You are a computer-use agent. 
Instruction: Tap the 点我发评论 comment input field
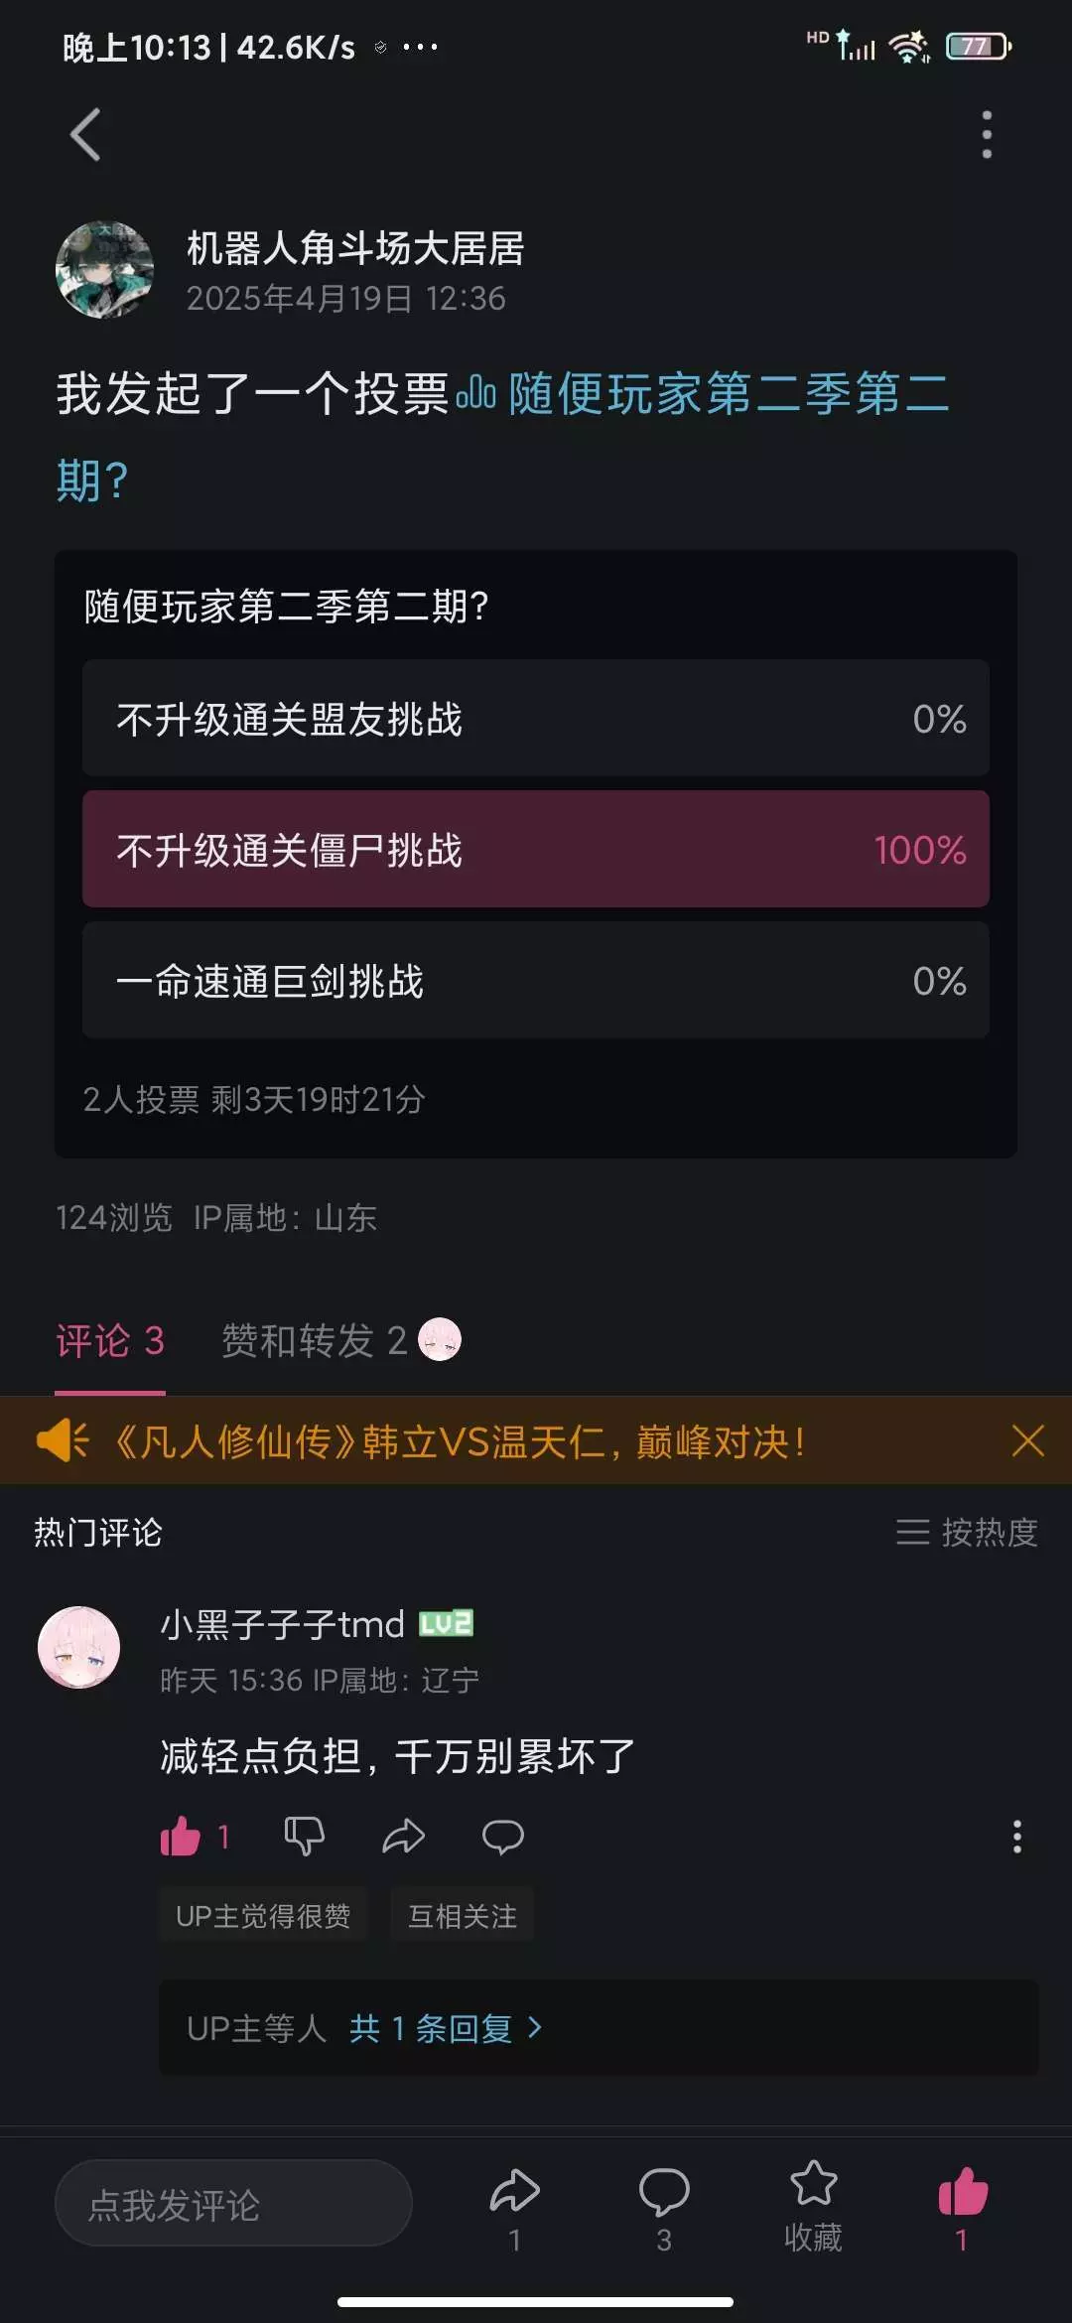(x=233, y=2204)
